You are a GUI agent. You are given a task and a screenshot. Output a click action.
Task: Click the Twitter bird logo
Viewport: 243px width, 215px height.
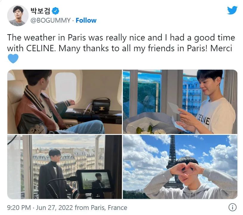[x=232, y=10]
